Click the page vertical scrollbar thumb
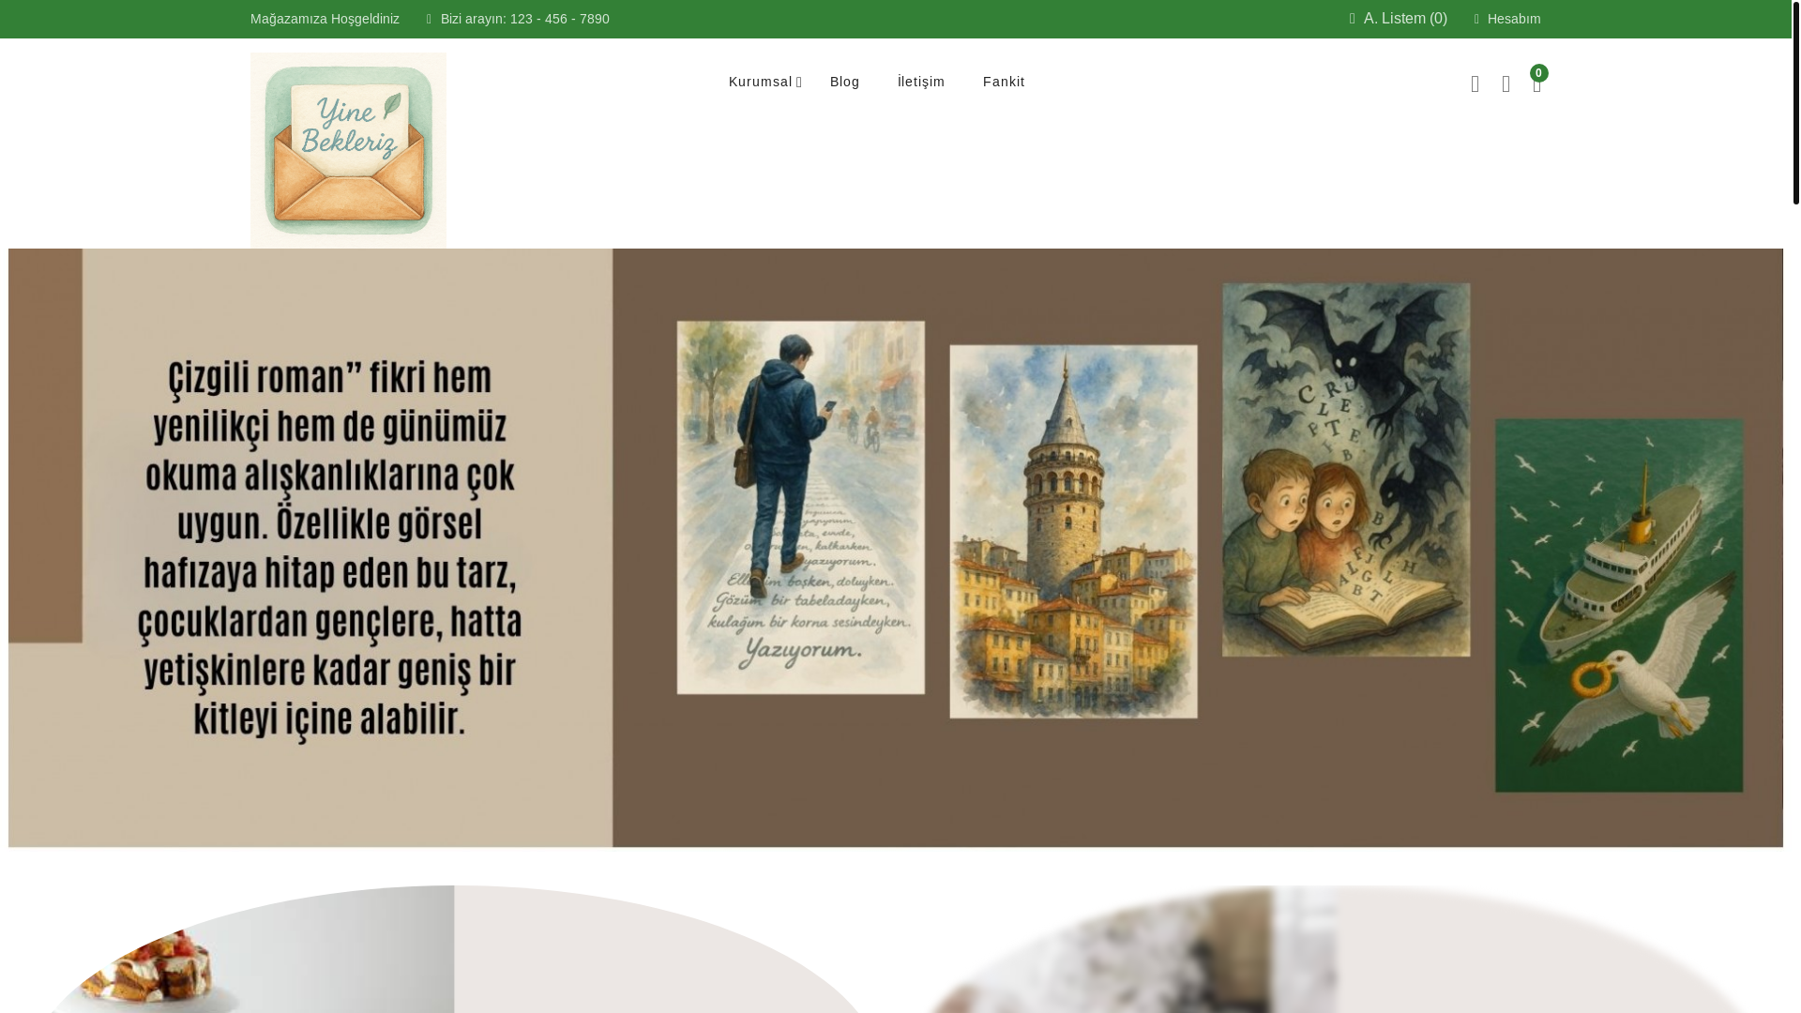Screen dimensions: 1801x1013 1796,101
